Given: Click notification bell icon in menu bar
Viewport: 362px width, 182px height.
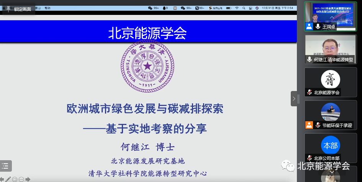Looking at the screenshot, I should (x=164, y=8).
